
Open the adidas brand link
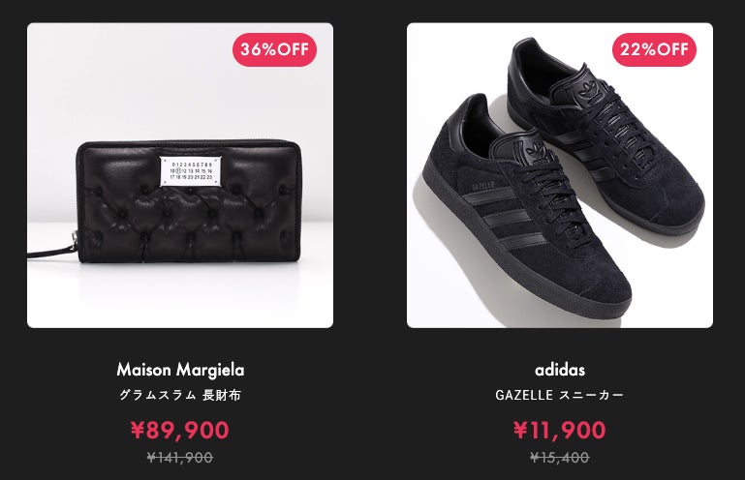coord(560,370)
